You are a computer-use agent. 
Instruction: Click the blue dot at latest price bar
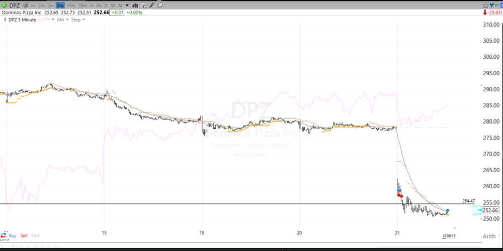pyautogui.click(x=448, y=211)
